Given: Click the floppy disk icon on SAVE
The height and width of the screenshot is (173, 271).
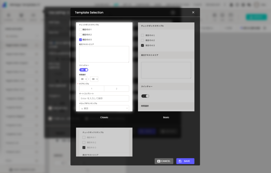Looking at the screenshot, I should click(x=180, y=161).
